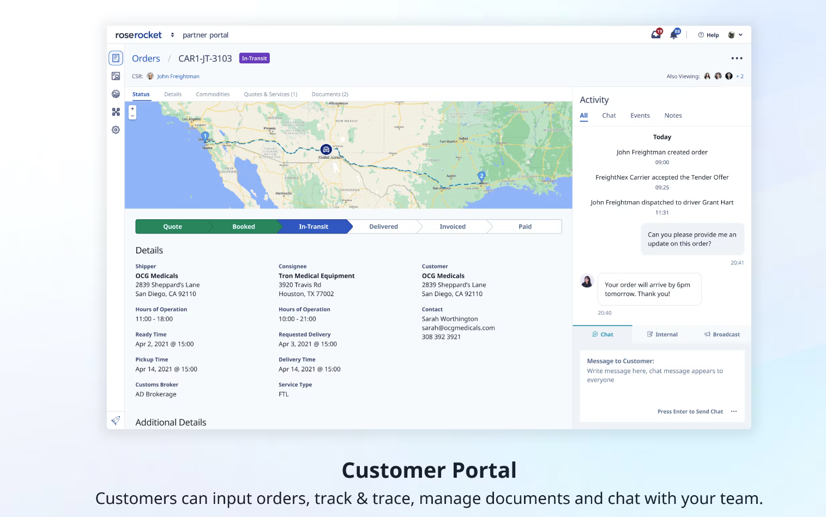This screenshot has height=517, width=826.
Task: Zoom out on the map
Action: [x=132, y=116]
